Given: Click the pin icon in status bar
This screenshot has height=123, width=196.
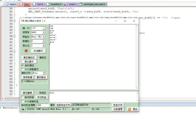Looking at the screenshot, I should [23, 109].
